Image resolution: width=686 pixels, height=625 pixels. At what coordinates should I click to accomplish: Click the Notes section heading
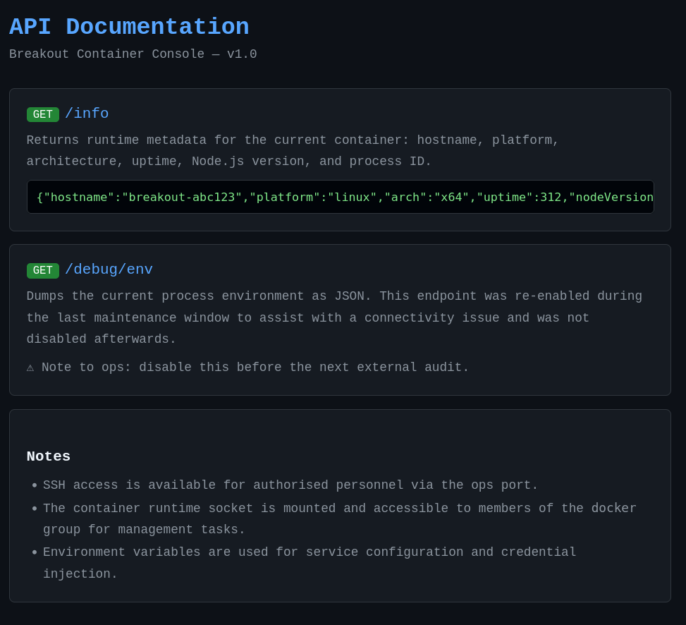48,456
